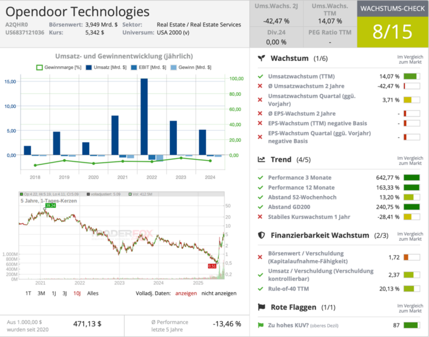The width and height of the screenshot is (429, 337).
Task: Click the checkmark beside Umsatz / Verschuldung
Action: tap(260, 275)
